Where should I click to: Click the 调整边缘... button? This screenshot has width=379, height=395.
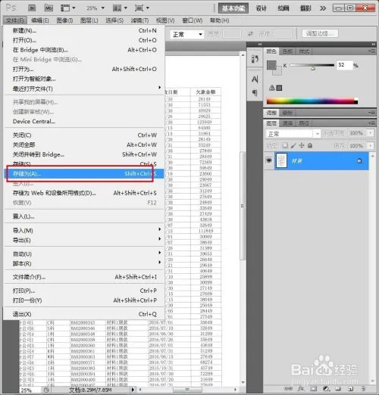point(320,33)
